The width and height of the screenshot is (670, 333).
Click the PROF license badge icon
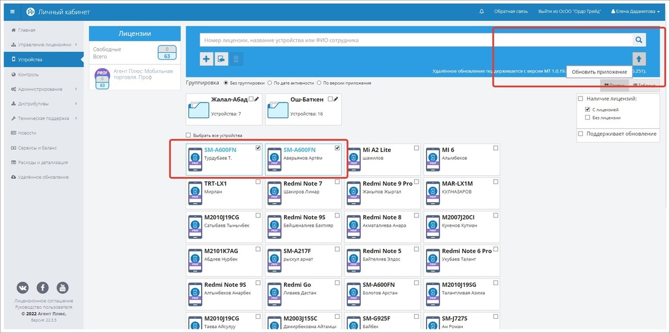point(102,78)
